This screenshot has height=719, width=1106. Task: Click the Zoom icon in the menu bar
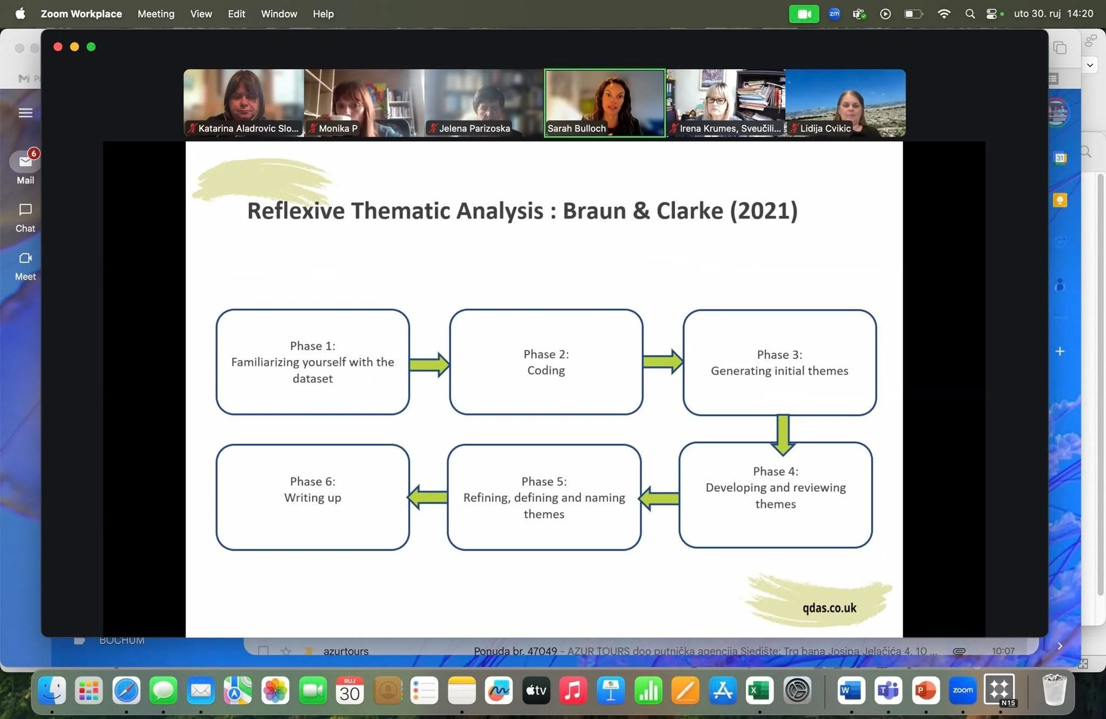pos(834,14)
